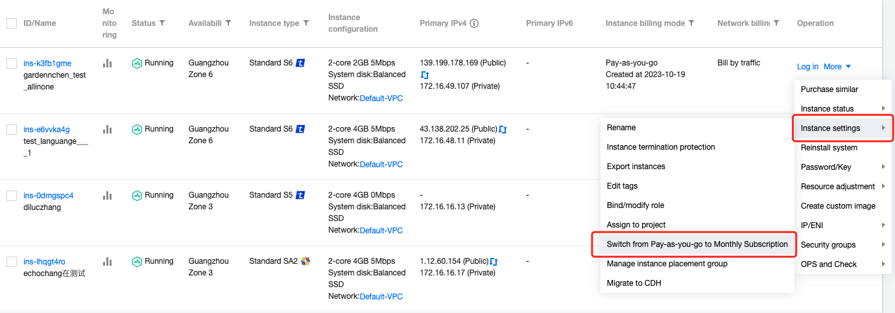View monitoring chart for diluczhang instance
Screen dimensions: 895x313
coord(108,196)
